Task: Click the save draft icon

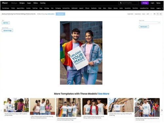Action: 154,14
